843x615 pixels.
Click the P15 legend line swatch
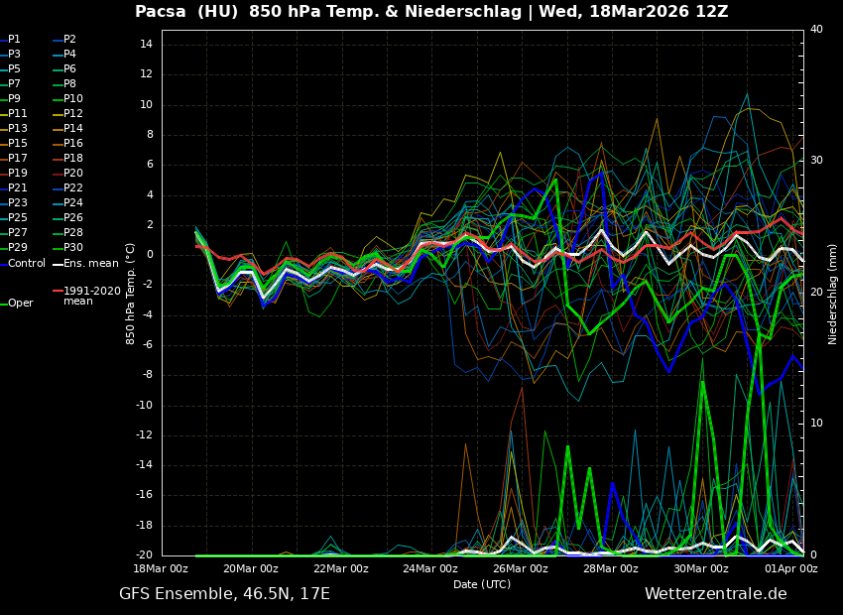(3, 144)
